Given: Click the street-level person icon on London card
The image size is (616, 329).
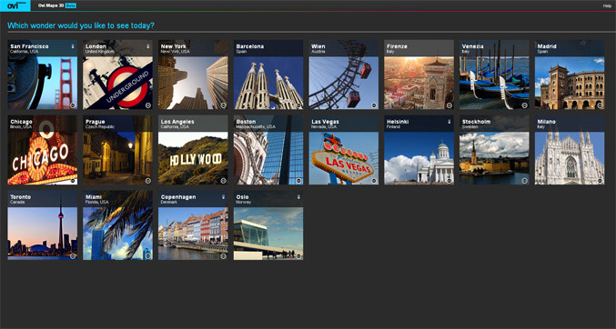Looking at the screenshot, I should click(x=148, y=46).
